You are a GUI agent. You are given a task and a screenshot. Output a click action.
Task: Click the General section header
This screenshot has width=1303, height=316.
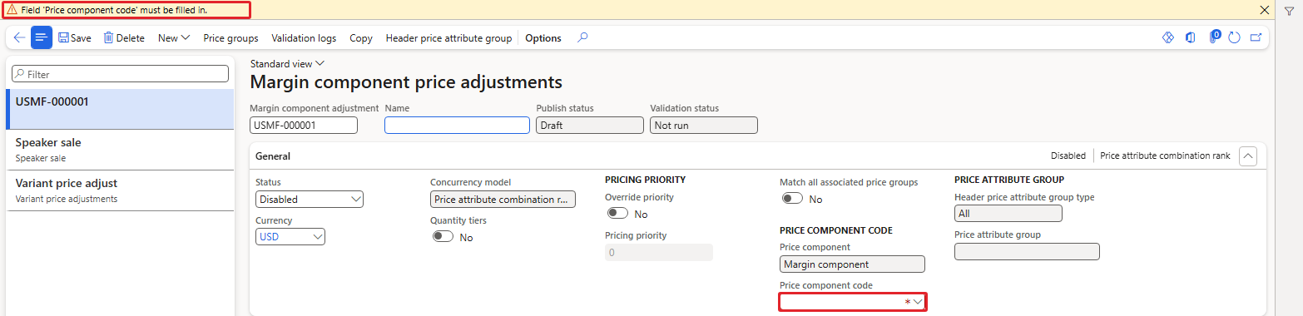click(272, 156)
